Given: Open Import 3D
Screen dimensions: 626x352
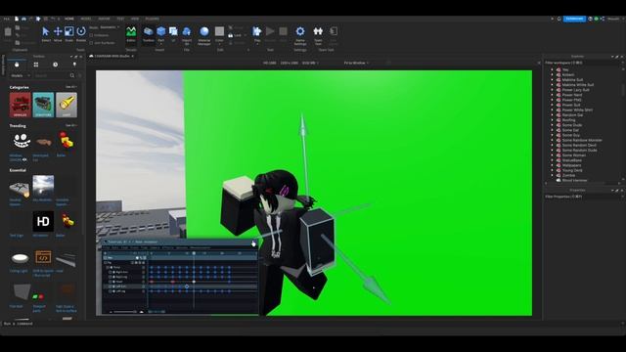Looking at the screenshot, I should [x=187, y=35].
